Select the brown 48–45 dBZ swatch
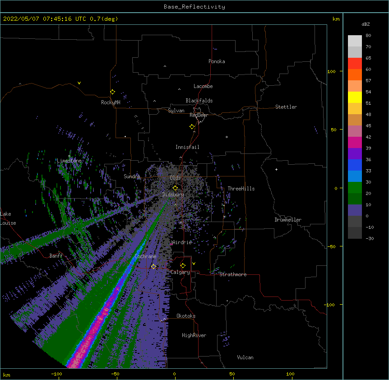The width and height of the screenshot is (389, 380). [x=355, y=120]
